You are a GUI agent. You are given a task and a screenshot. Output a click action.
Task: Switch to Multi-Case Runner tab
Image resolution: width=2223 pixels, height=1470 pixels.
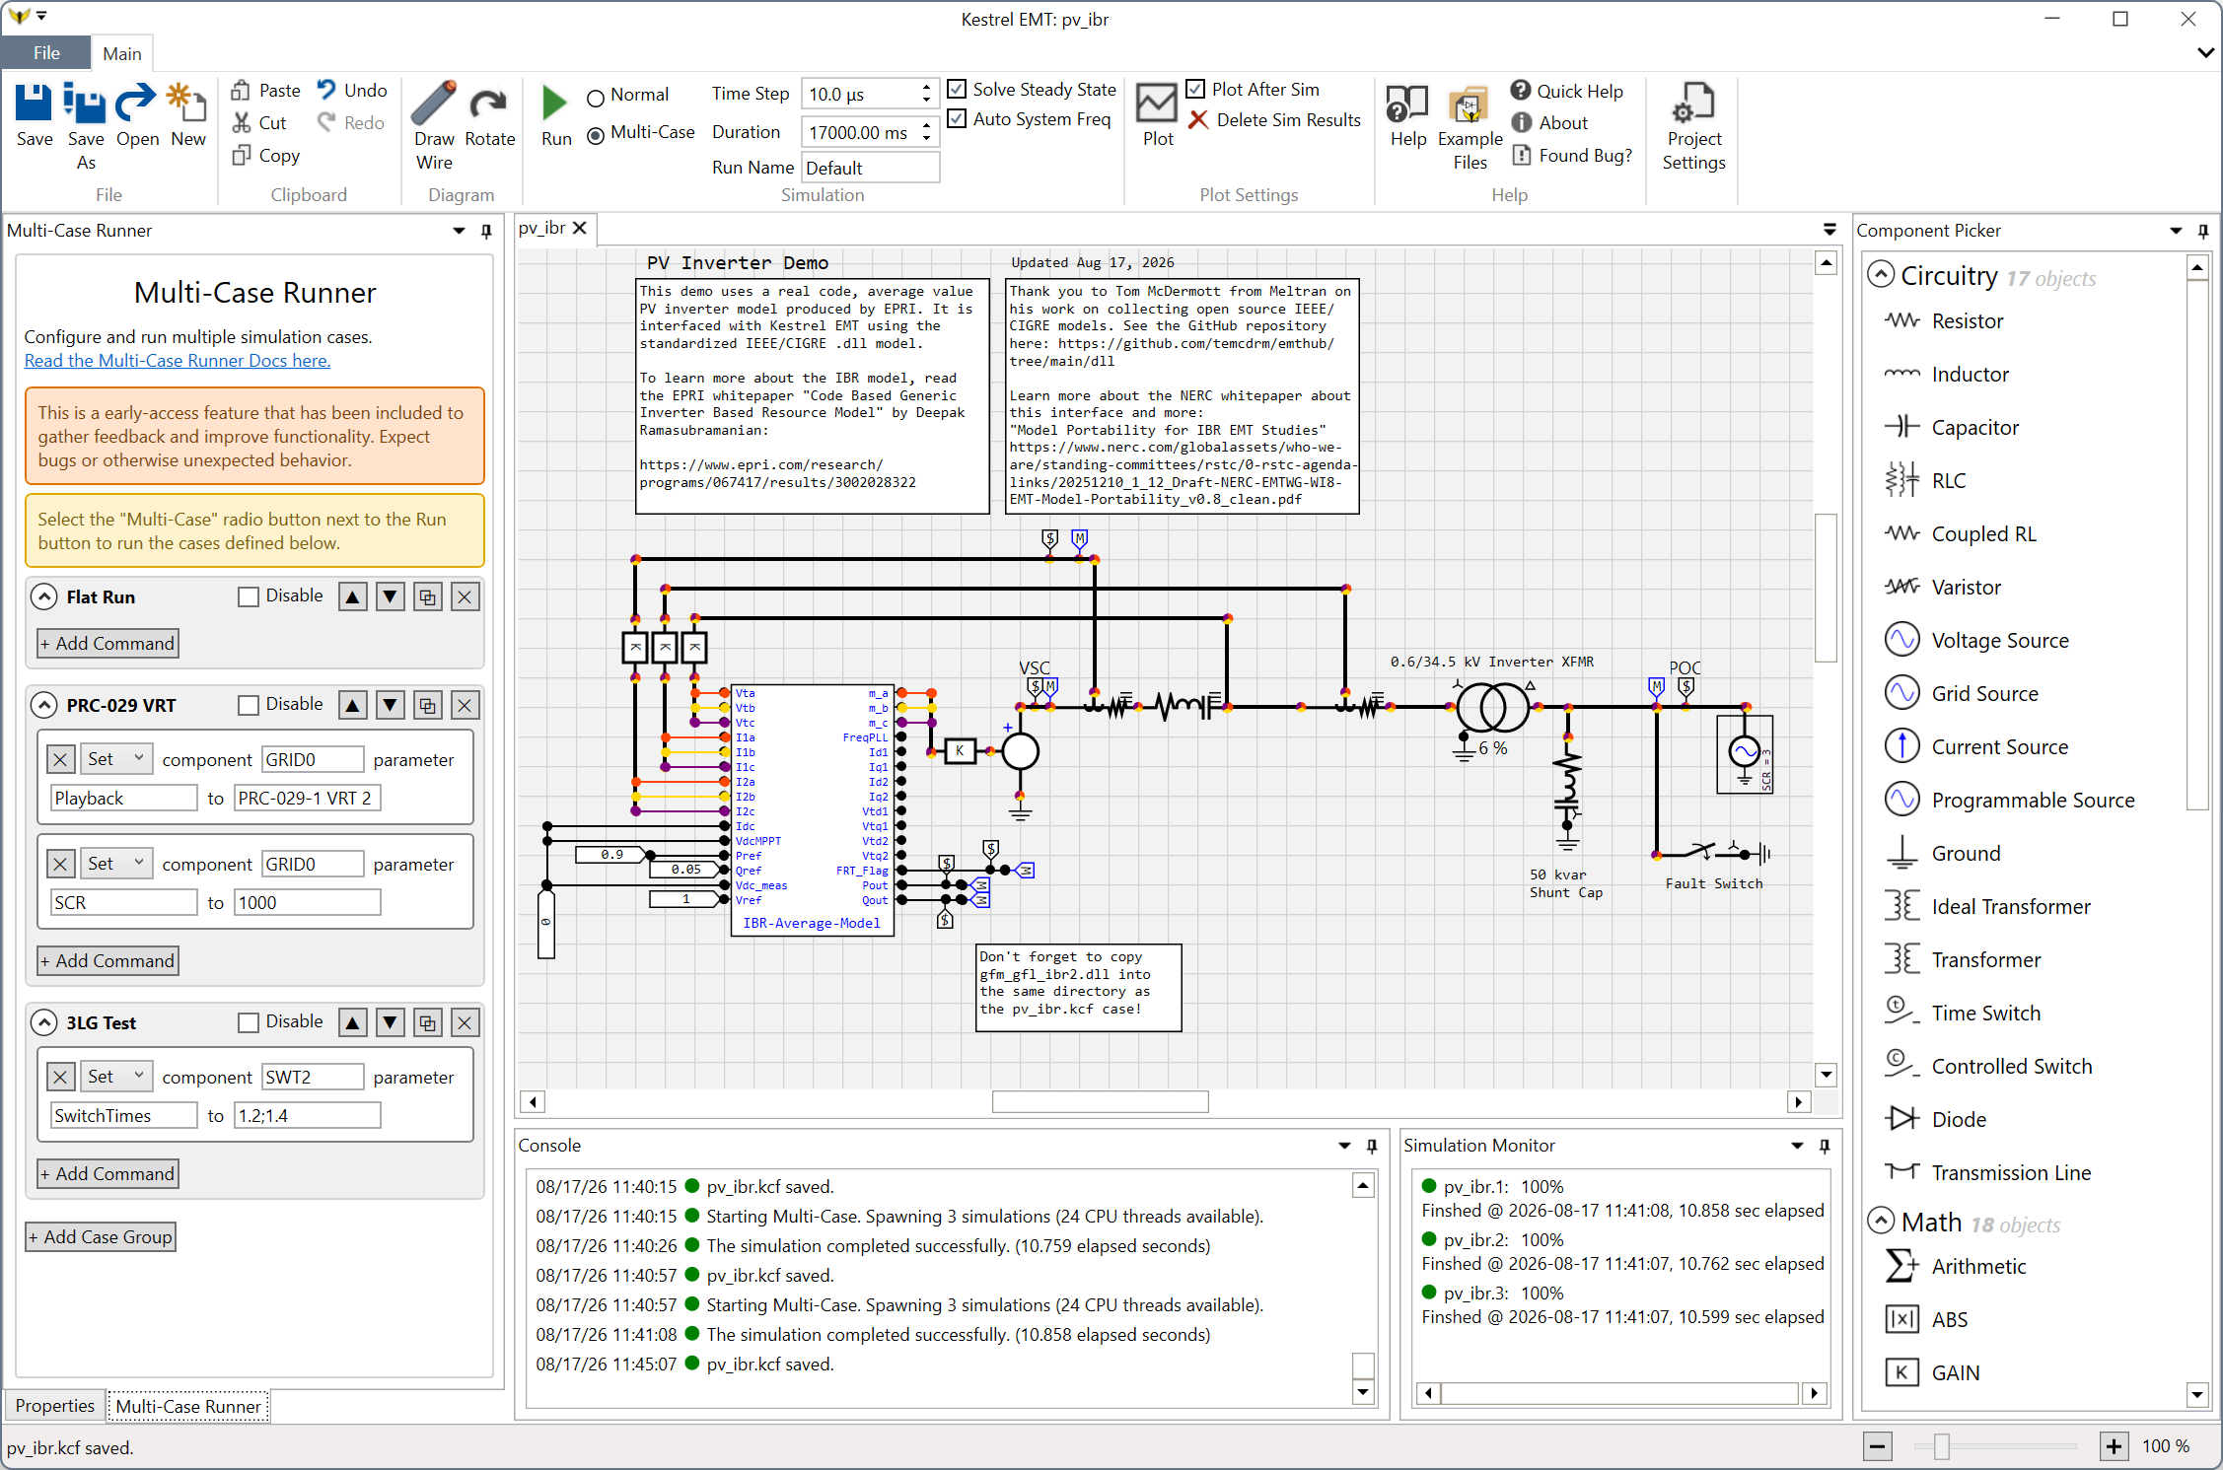click(x=188, y=1406)
